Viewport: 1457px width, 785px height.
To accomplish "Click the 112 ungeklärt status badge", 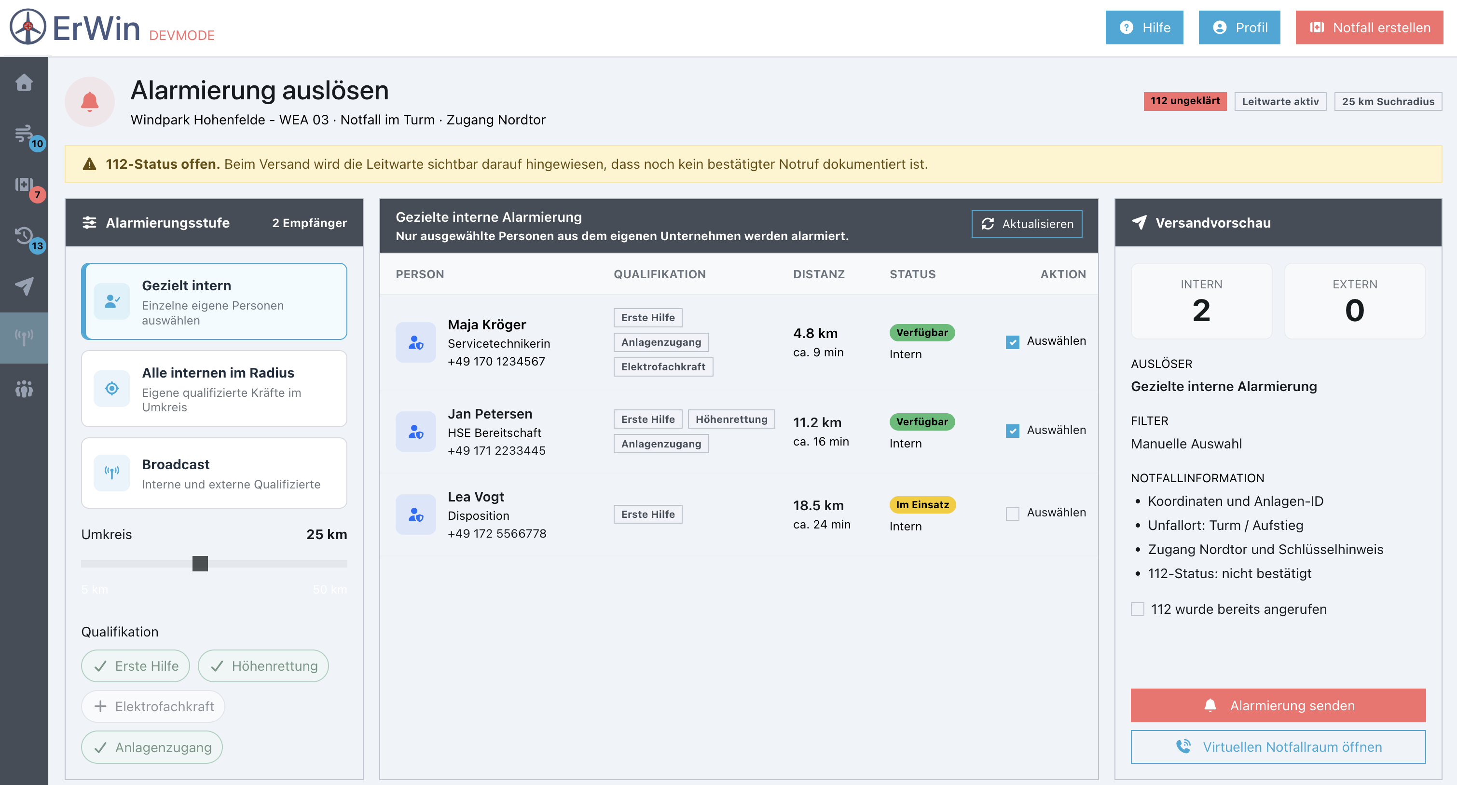I will tap(1185, 101).
